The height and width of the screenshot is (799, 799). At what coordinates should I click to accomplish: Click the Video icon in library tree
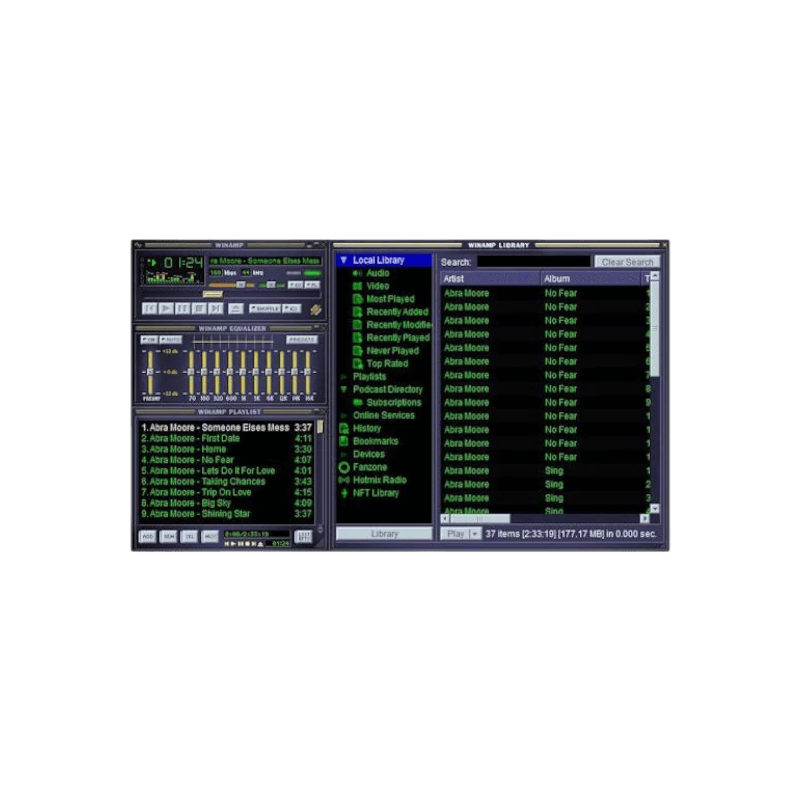coord(357,286)
